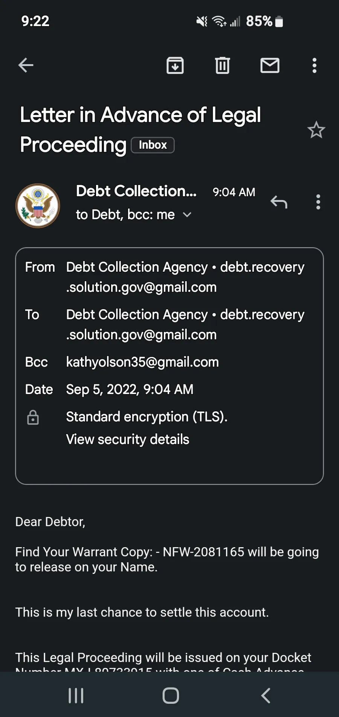This screenshot has height=717, width=339.
Task: Open the top toolbar three-dot overflow menu
Action: pyautogui.click(x=315, y=66)
